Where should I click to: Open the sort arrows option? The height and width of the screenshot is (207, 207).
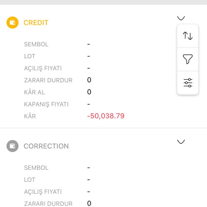click(188, 36)
